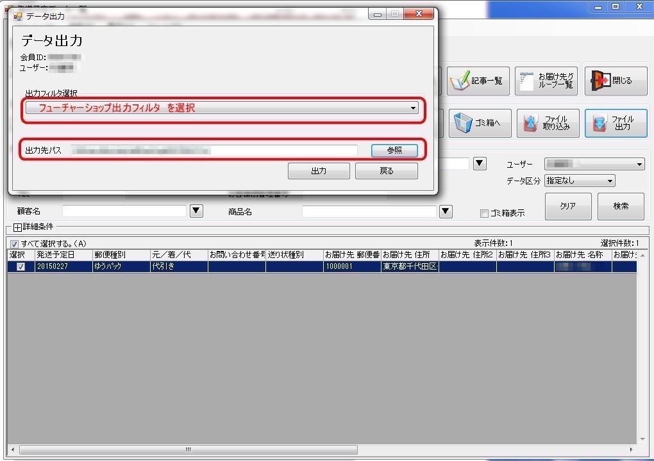Image resolution: width=654 pixels, height=461 pixels.
Task: Open the 出力フィルタ選択 dropdown
Action: click(222, 108)
